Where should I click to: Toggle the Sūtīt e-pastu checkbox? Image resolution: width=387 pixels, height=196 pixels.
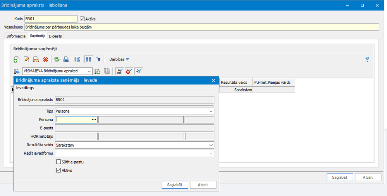pyautogui.click(x=58, y=162)
